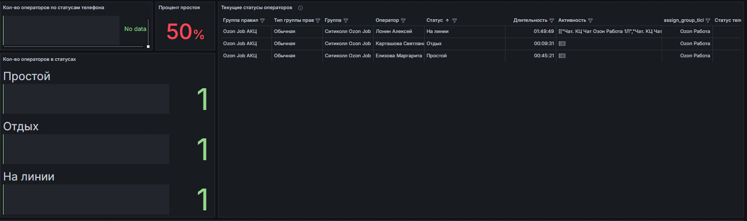Open filter for Оператор column
747x221 pixels.
tap(403, 21)
